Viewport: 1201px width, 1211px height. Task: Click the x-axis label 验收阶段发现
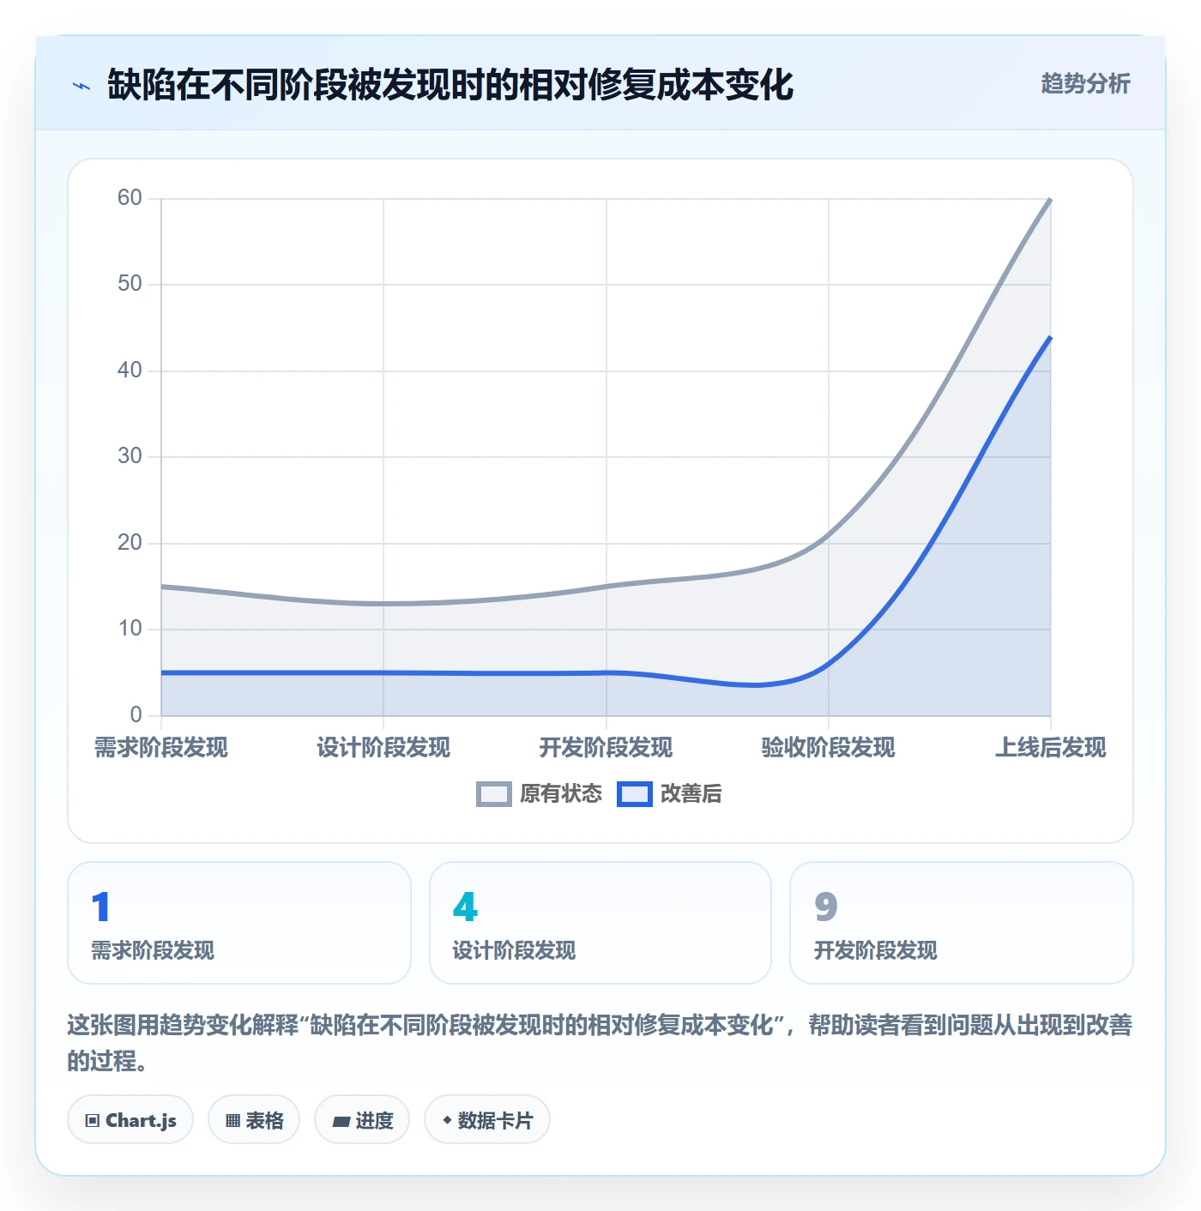click(x=829, y=748)
